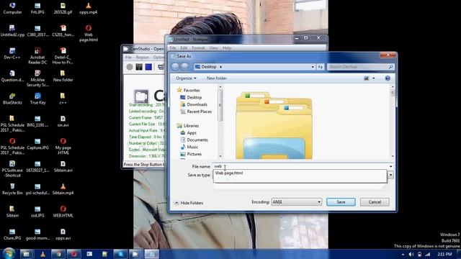Screen dimensions: 461x259
Task: Open File menu in Notepad window
Action: coord(173,48)
